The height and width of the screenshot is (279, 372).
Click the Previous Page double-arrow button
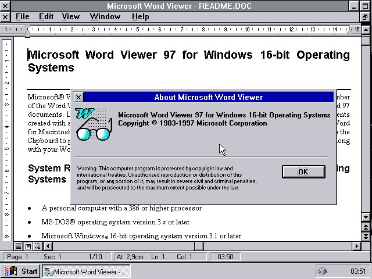(x=366, y=227)
